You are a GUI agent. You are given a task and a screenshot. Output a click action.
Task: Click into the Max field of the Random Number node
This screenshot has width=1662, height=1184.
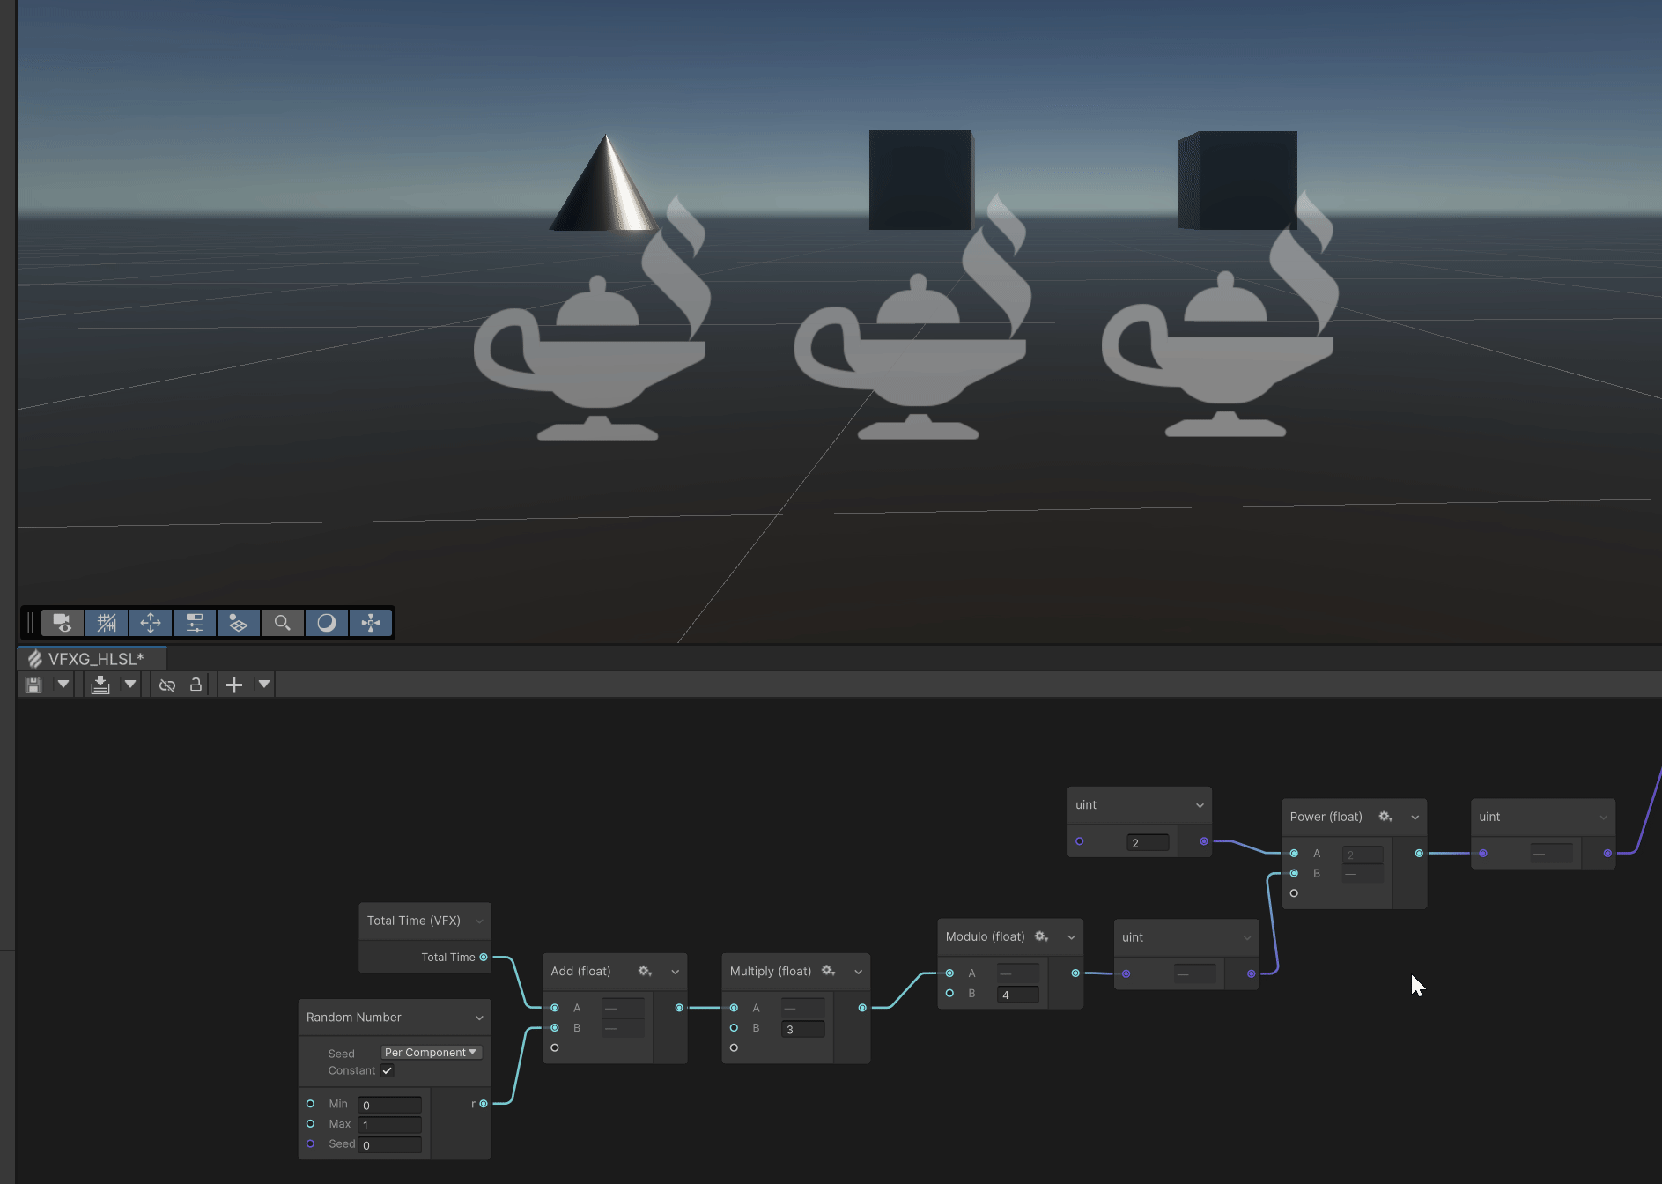[389, 1124]
